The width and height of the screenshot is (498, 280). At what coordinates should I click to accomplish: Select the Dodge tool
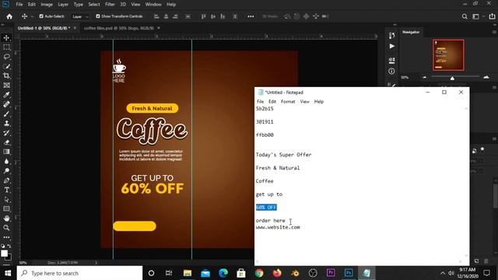coord(6,171)
